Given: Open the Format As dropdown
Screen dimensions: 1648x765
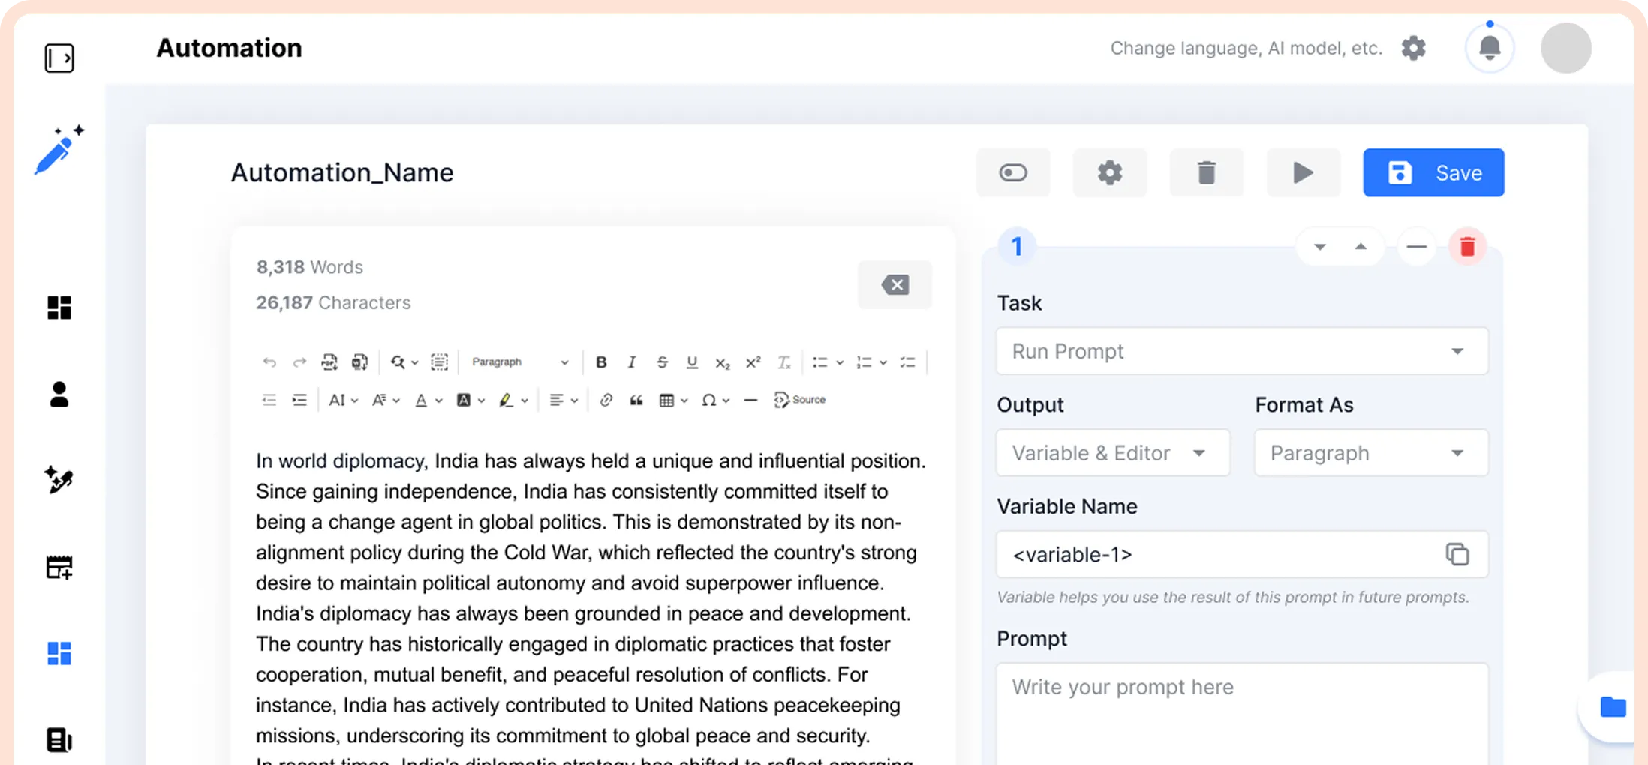Looking at the screenshot, I should tap(1370, 453).
